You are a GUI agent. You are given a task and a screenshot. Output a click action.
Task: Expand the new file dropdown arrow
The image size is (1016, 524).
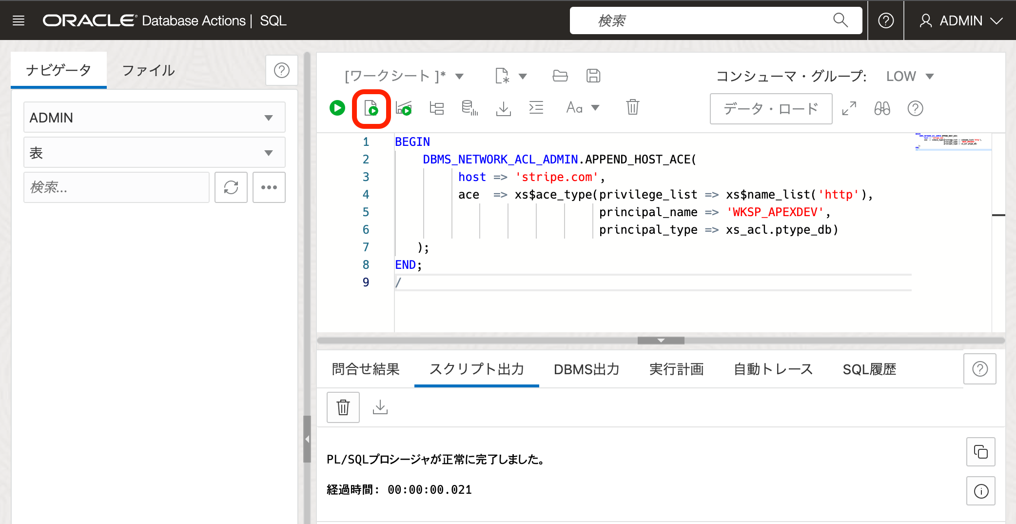(523, 76)
